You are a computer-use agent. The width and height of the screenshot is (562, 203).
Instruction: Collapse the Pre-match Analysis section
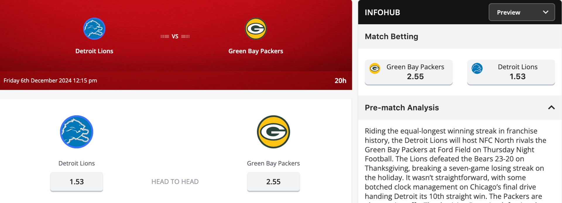tap(551, 107)
